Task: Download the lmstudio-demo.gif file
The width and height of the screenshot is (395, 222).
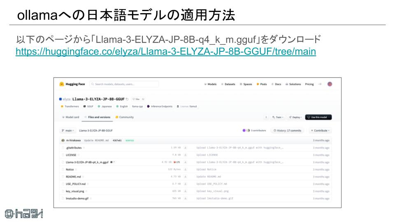Action: click(x=186, y=199)
